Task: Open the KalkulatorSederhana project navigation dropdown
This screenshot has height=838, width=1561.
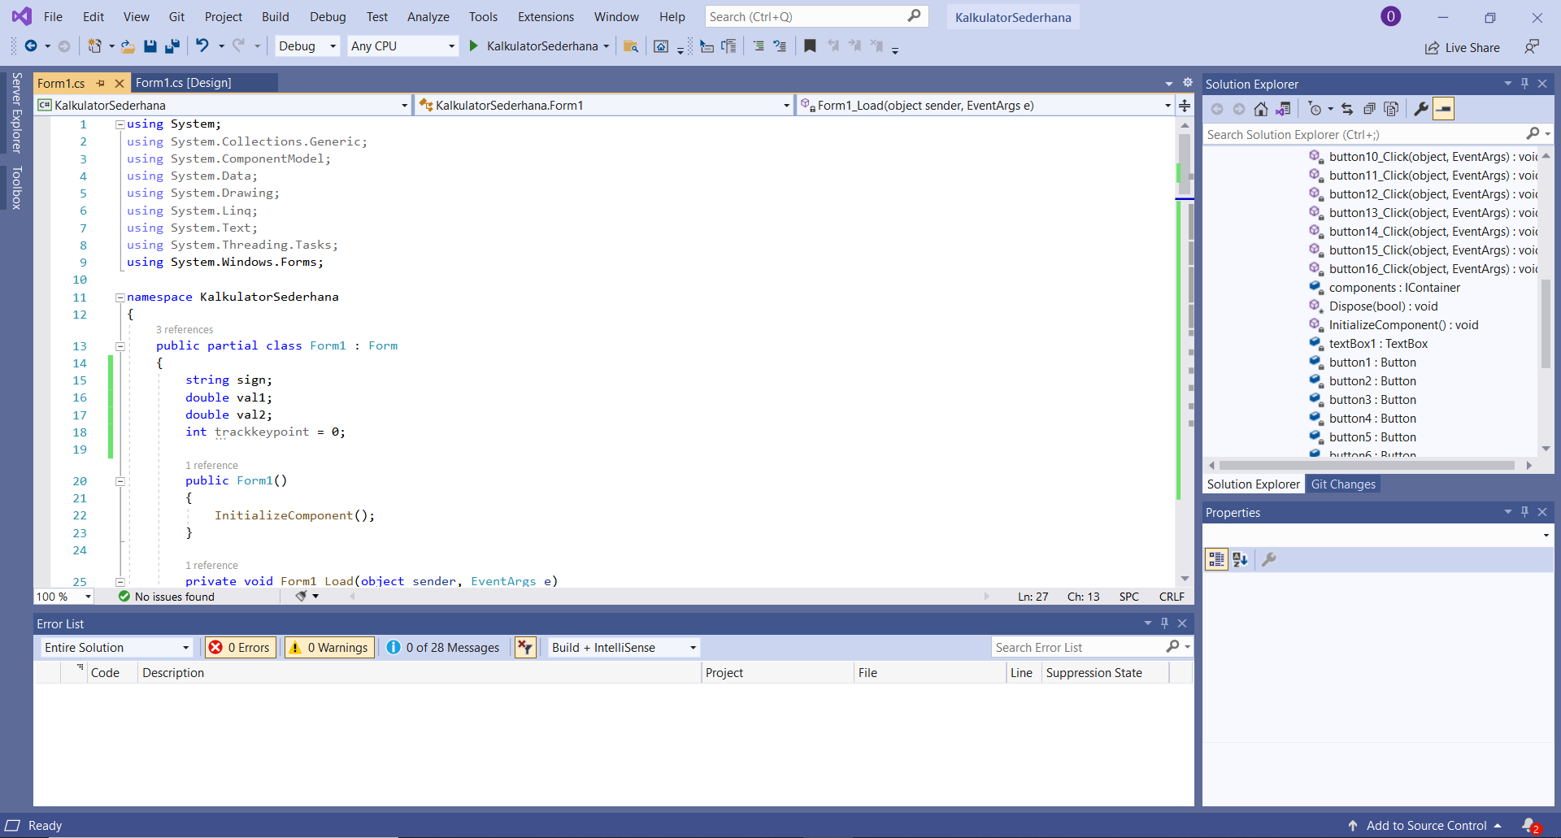Action: [x=223, y=106]
